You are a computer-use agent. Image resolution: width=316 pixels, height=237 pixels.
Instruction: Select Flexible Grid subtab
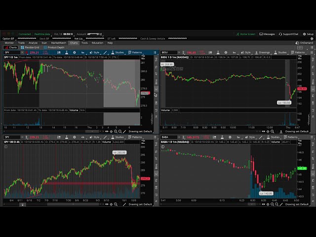click(x=30, y=47)
